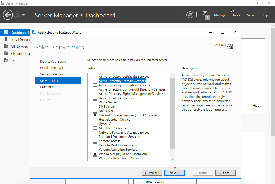
Task: Check Hyper-V role
Action: [x=95, y=124]
